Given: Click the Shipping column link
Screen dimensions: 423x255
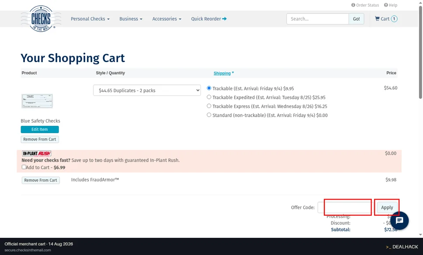Looking at the screenshot, I should [x=222, y=73].
